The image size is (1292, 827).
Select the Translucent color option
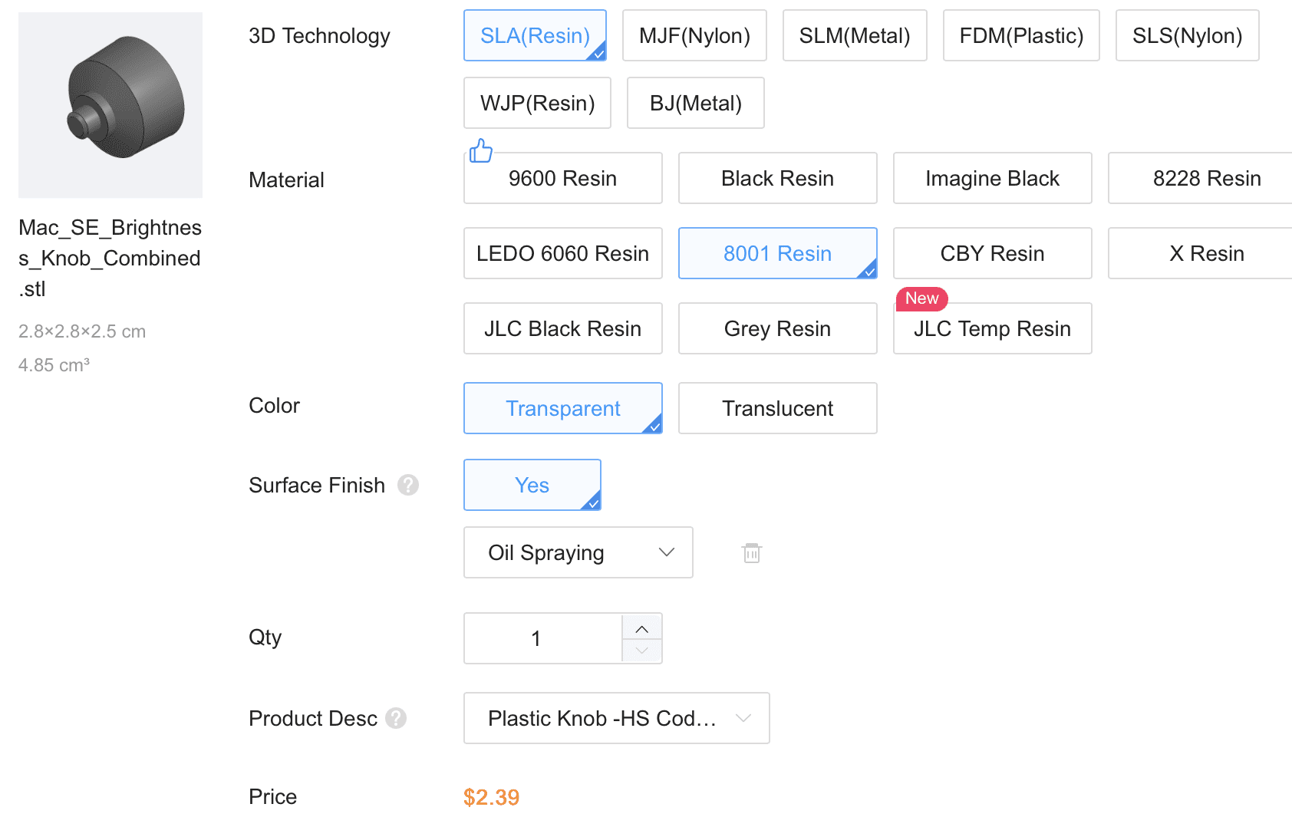click(x=777, y=408)
